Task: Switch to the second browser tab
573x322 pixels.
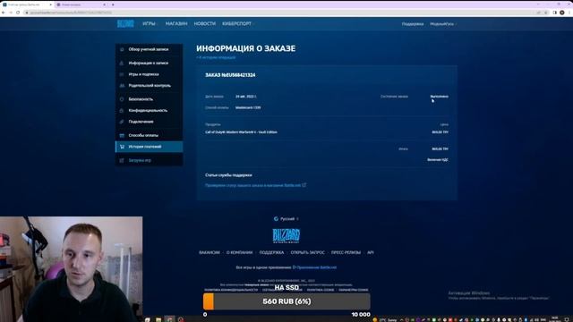Action: 81,4
